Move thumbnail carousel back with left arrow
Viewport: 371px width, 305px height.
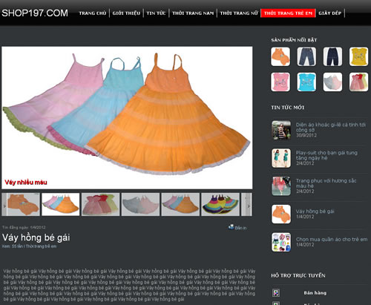[x=4, y=204]
